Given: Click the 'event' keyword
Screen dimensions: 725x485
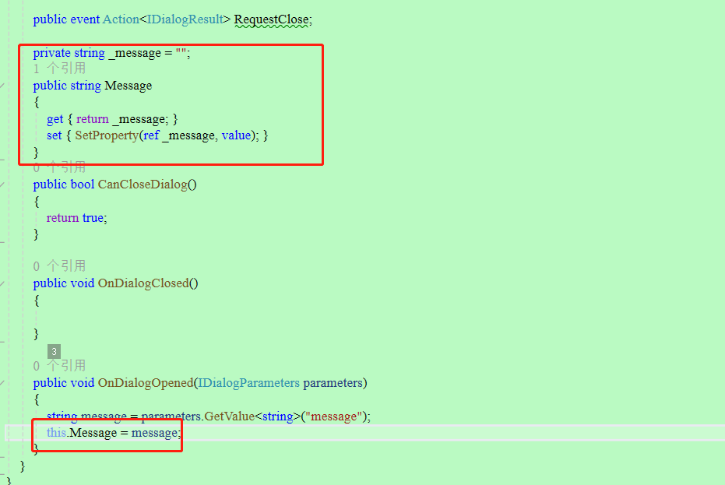Looking at the screenshot, I should (x=85, y=19).
